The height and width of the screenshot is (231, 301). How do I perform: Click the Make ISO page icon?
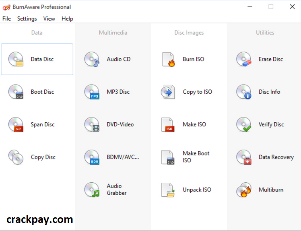tap(168, 125)
